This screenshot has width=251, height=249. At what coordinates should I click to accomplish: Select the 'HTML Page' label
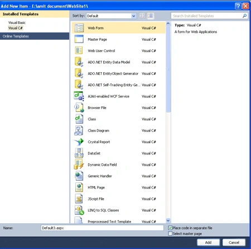click(96, 187)
